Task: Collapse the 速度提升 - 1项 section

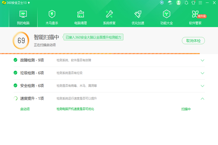Action: pos(202,98)
